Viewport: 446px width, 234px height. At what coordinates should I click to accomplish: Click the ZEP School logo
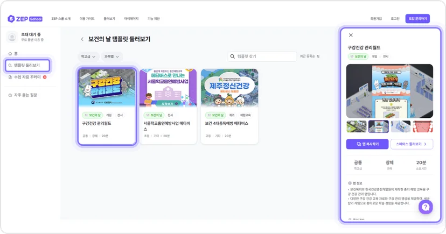[25, 19]
